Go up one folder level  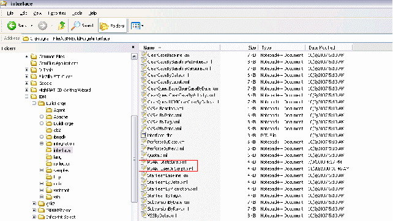[61, 26]
